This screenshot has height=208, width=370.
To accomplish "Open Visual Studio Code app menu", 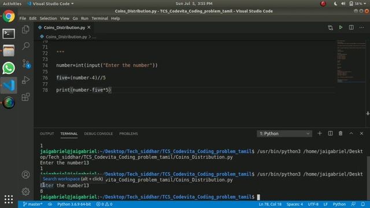I will tap(50, 3).
